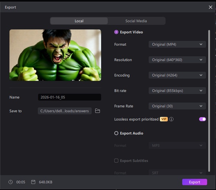Click the Encoding label
This screenshot has height=190, width=216.
click(122, 75)
